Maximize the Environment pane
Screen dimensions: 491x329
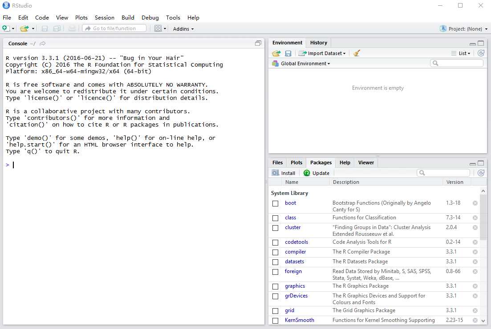tap(481, 43)
